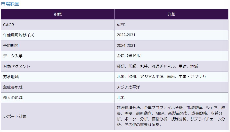The image size is (230, 132).
Task: Click the 金額（米ドル）value cell
Action: tap(129, 56)
